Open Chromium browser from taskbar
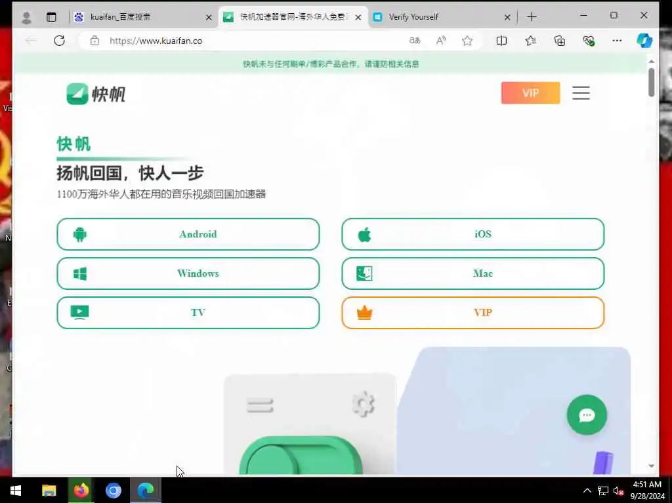The image size is (672, 503). [x=114, y=491]
